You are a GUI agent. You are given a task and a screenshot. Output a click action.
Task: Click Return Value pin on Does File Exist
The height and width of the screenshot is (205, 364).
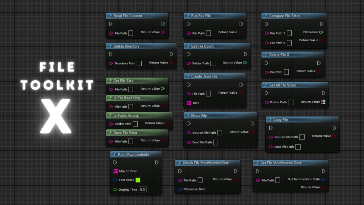(x=163, y=140)
